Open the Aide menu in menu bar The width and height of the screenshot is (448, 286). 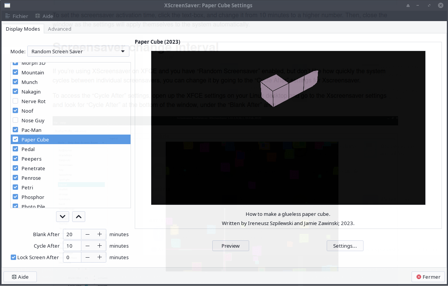[44, 16]
